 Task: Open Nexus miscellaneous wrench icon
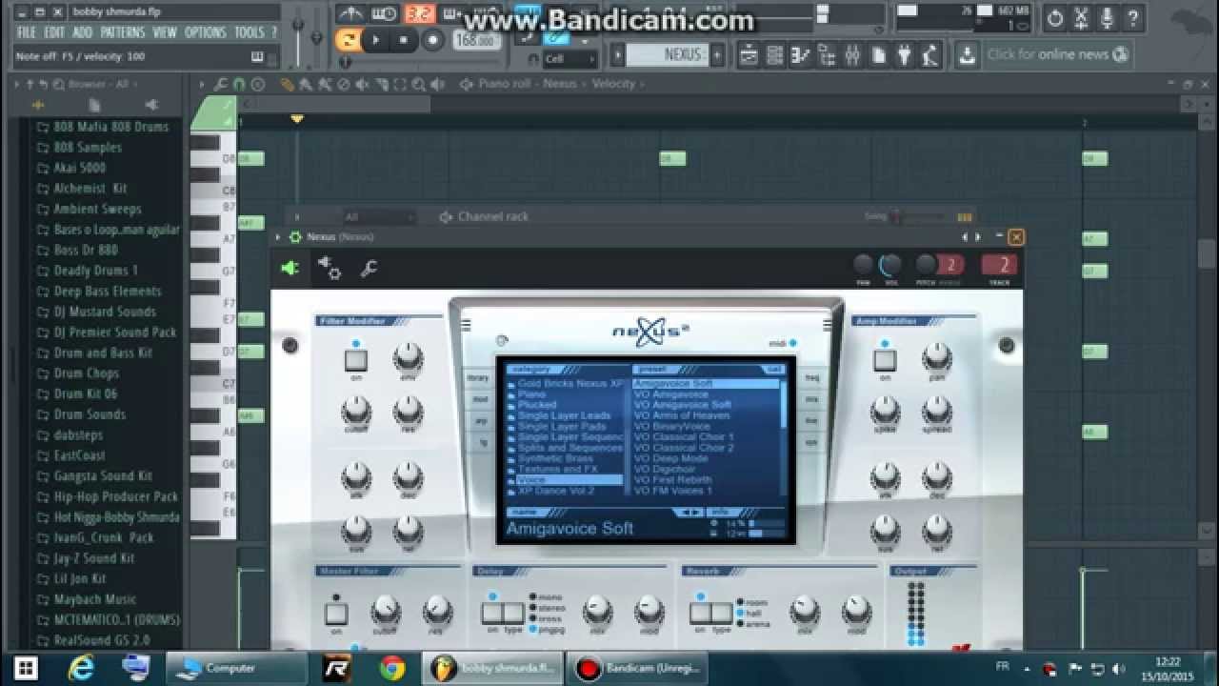[369, 269]
